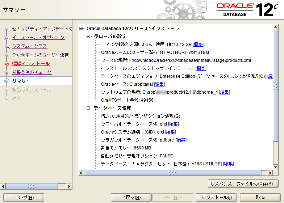The width and height of the screenshot is (284, 203).
Task: Collapse the データベース情報 tree section
Action: [88, 108]
